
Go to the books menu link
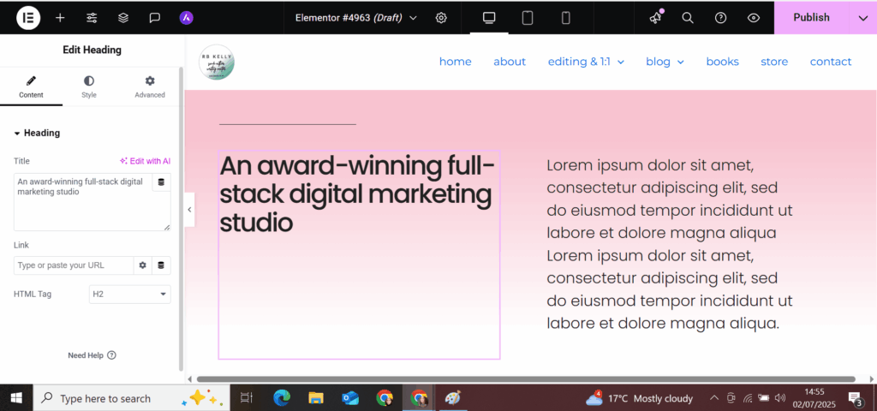tap(722, 62)
